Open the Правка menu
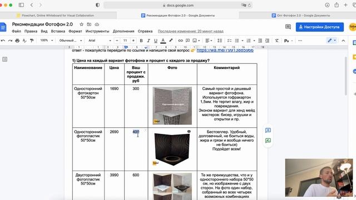This screenshot has width=356, height=200. pyautogui.click(x=31, y=31)
